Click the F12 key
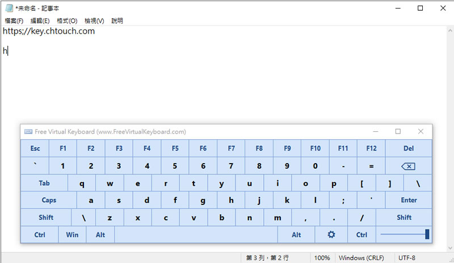 pos(371,148)
